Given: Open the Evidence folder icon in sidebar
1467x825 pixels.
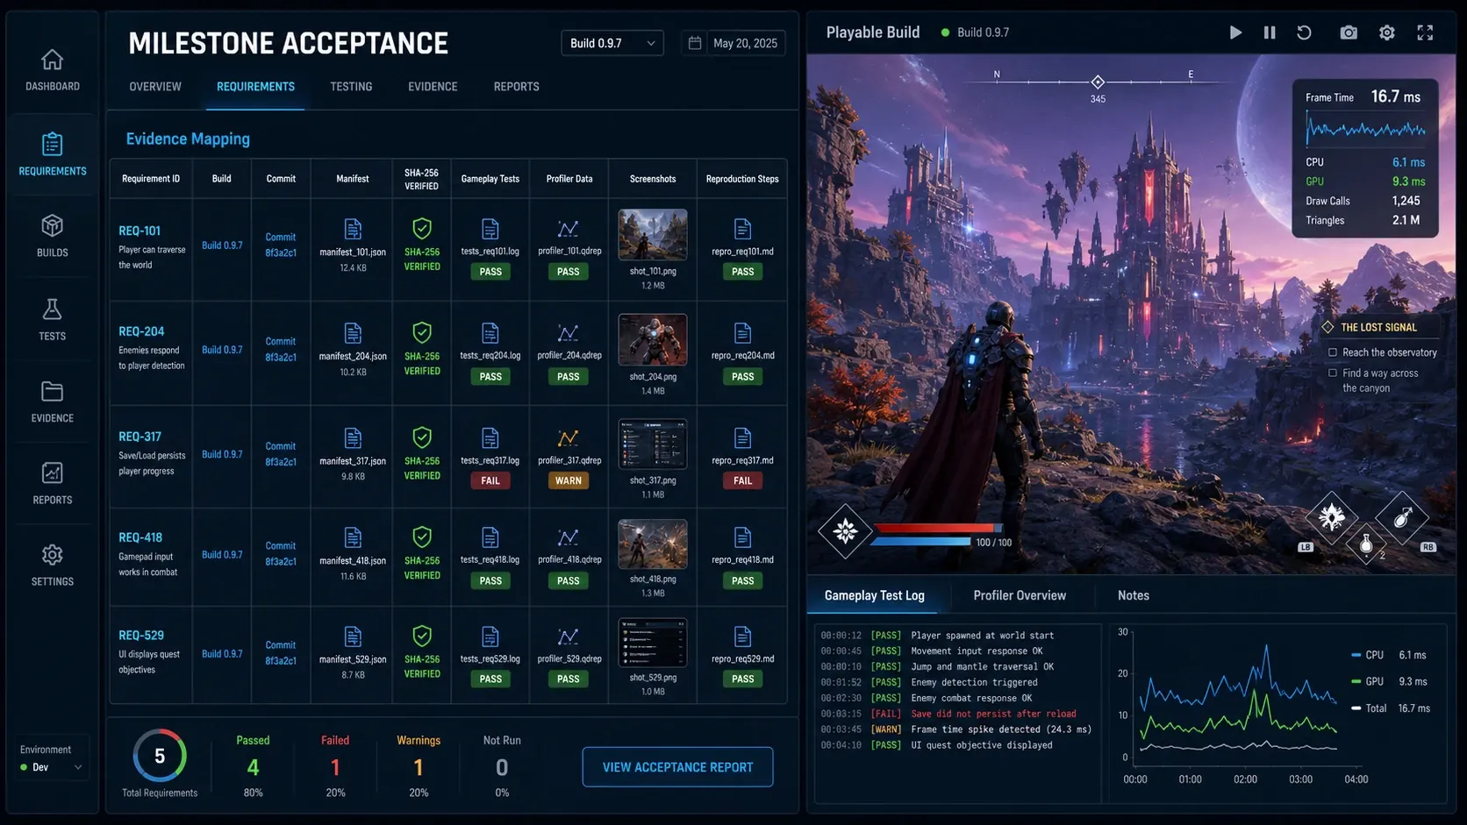Looking at the screenshot, I should [x=52, y=391].
